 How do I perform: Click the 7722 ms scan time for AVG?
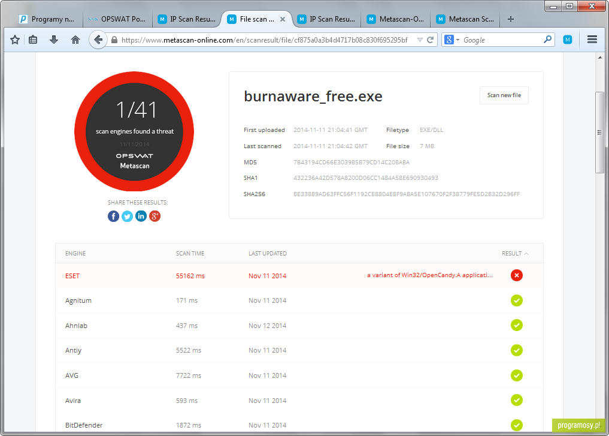[189, 375]
